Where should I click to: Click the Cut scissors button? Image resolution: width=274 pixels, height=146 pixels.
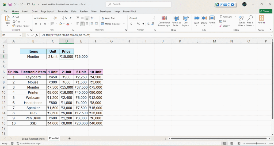tap(15, 17)
